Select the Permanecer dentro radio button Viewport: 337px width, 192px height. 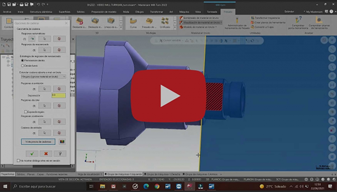click(23, 60)
